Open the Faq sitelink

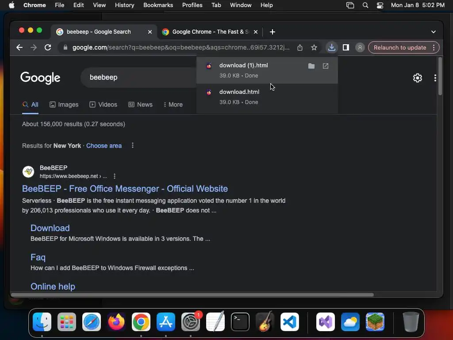(38, 257)
